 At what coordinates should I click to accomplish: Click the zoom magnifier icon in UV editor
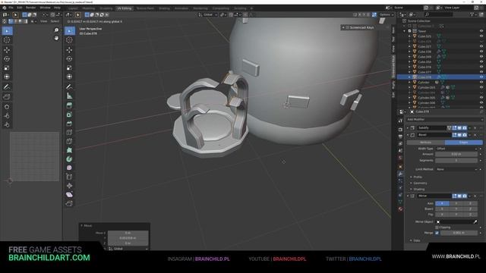click(56, 30)
